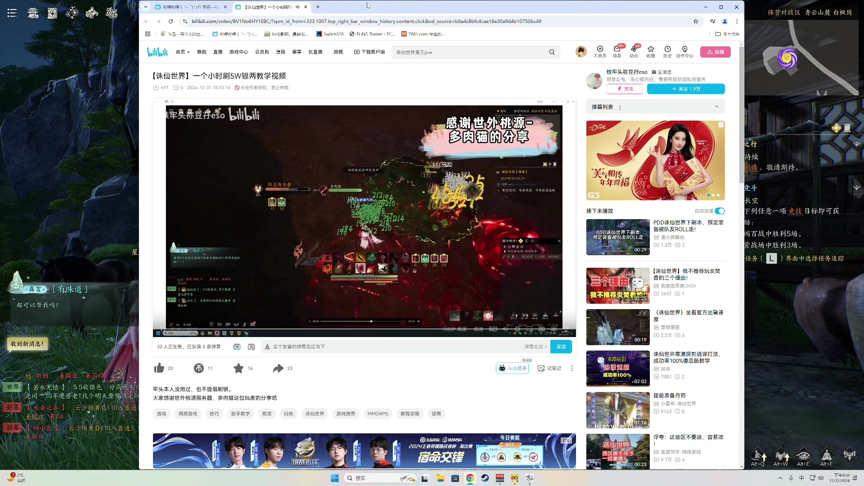Mute the playing tab via speaker icon
Viewport: 864px width, 486px height.
297,7
